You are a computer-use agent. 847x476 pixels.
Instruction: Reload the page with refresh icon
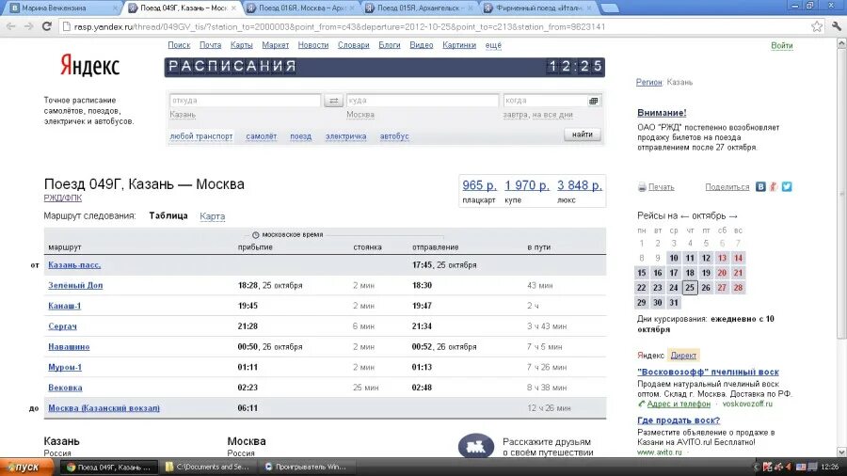[x=47, y=26]
